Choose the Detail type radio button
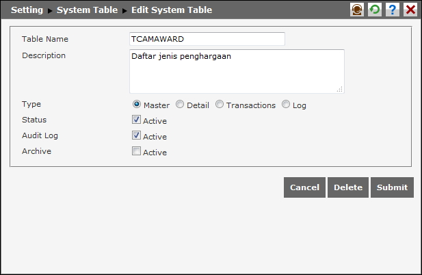The image size is (422, 275). (x=180, y=105)
